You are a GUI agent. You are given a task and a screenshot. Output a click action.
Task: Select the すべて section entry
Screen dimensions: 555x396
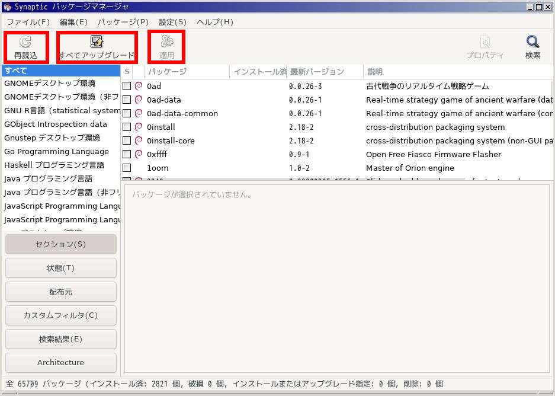61,70
